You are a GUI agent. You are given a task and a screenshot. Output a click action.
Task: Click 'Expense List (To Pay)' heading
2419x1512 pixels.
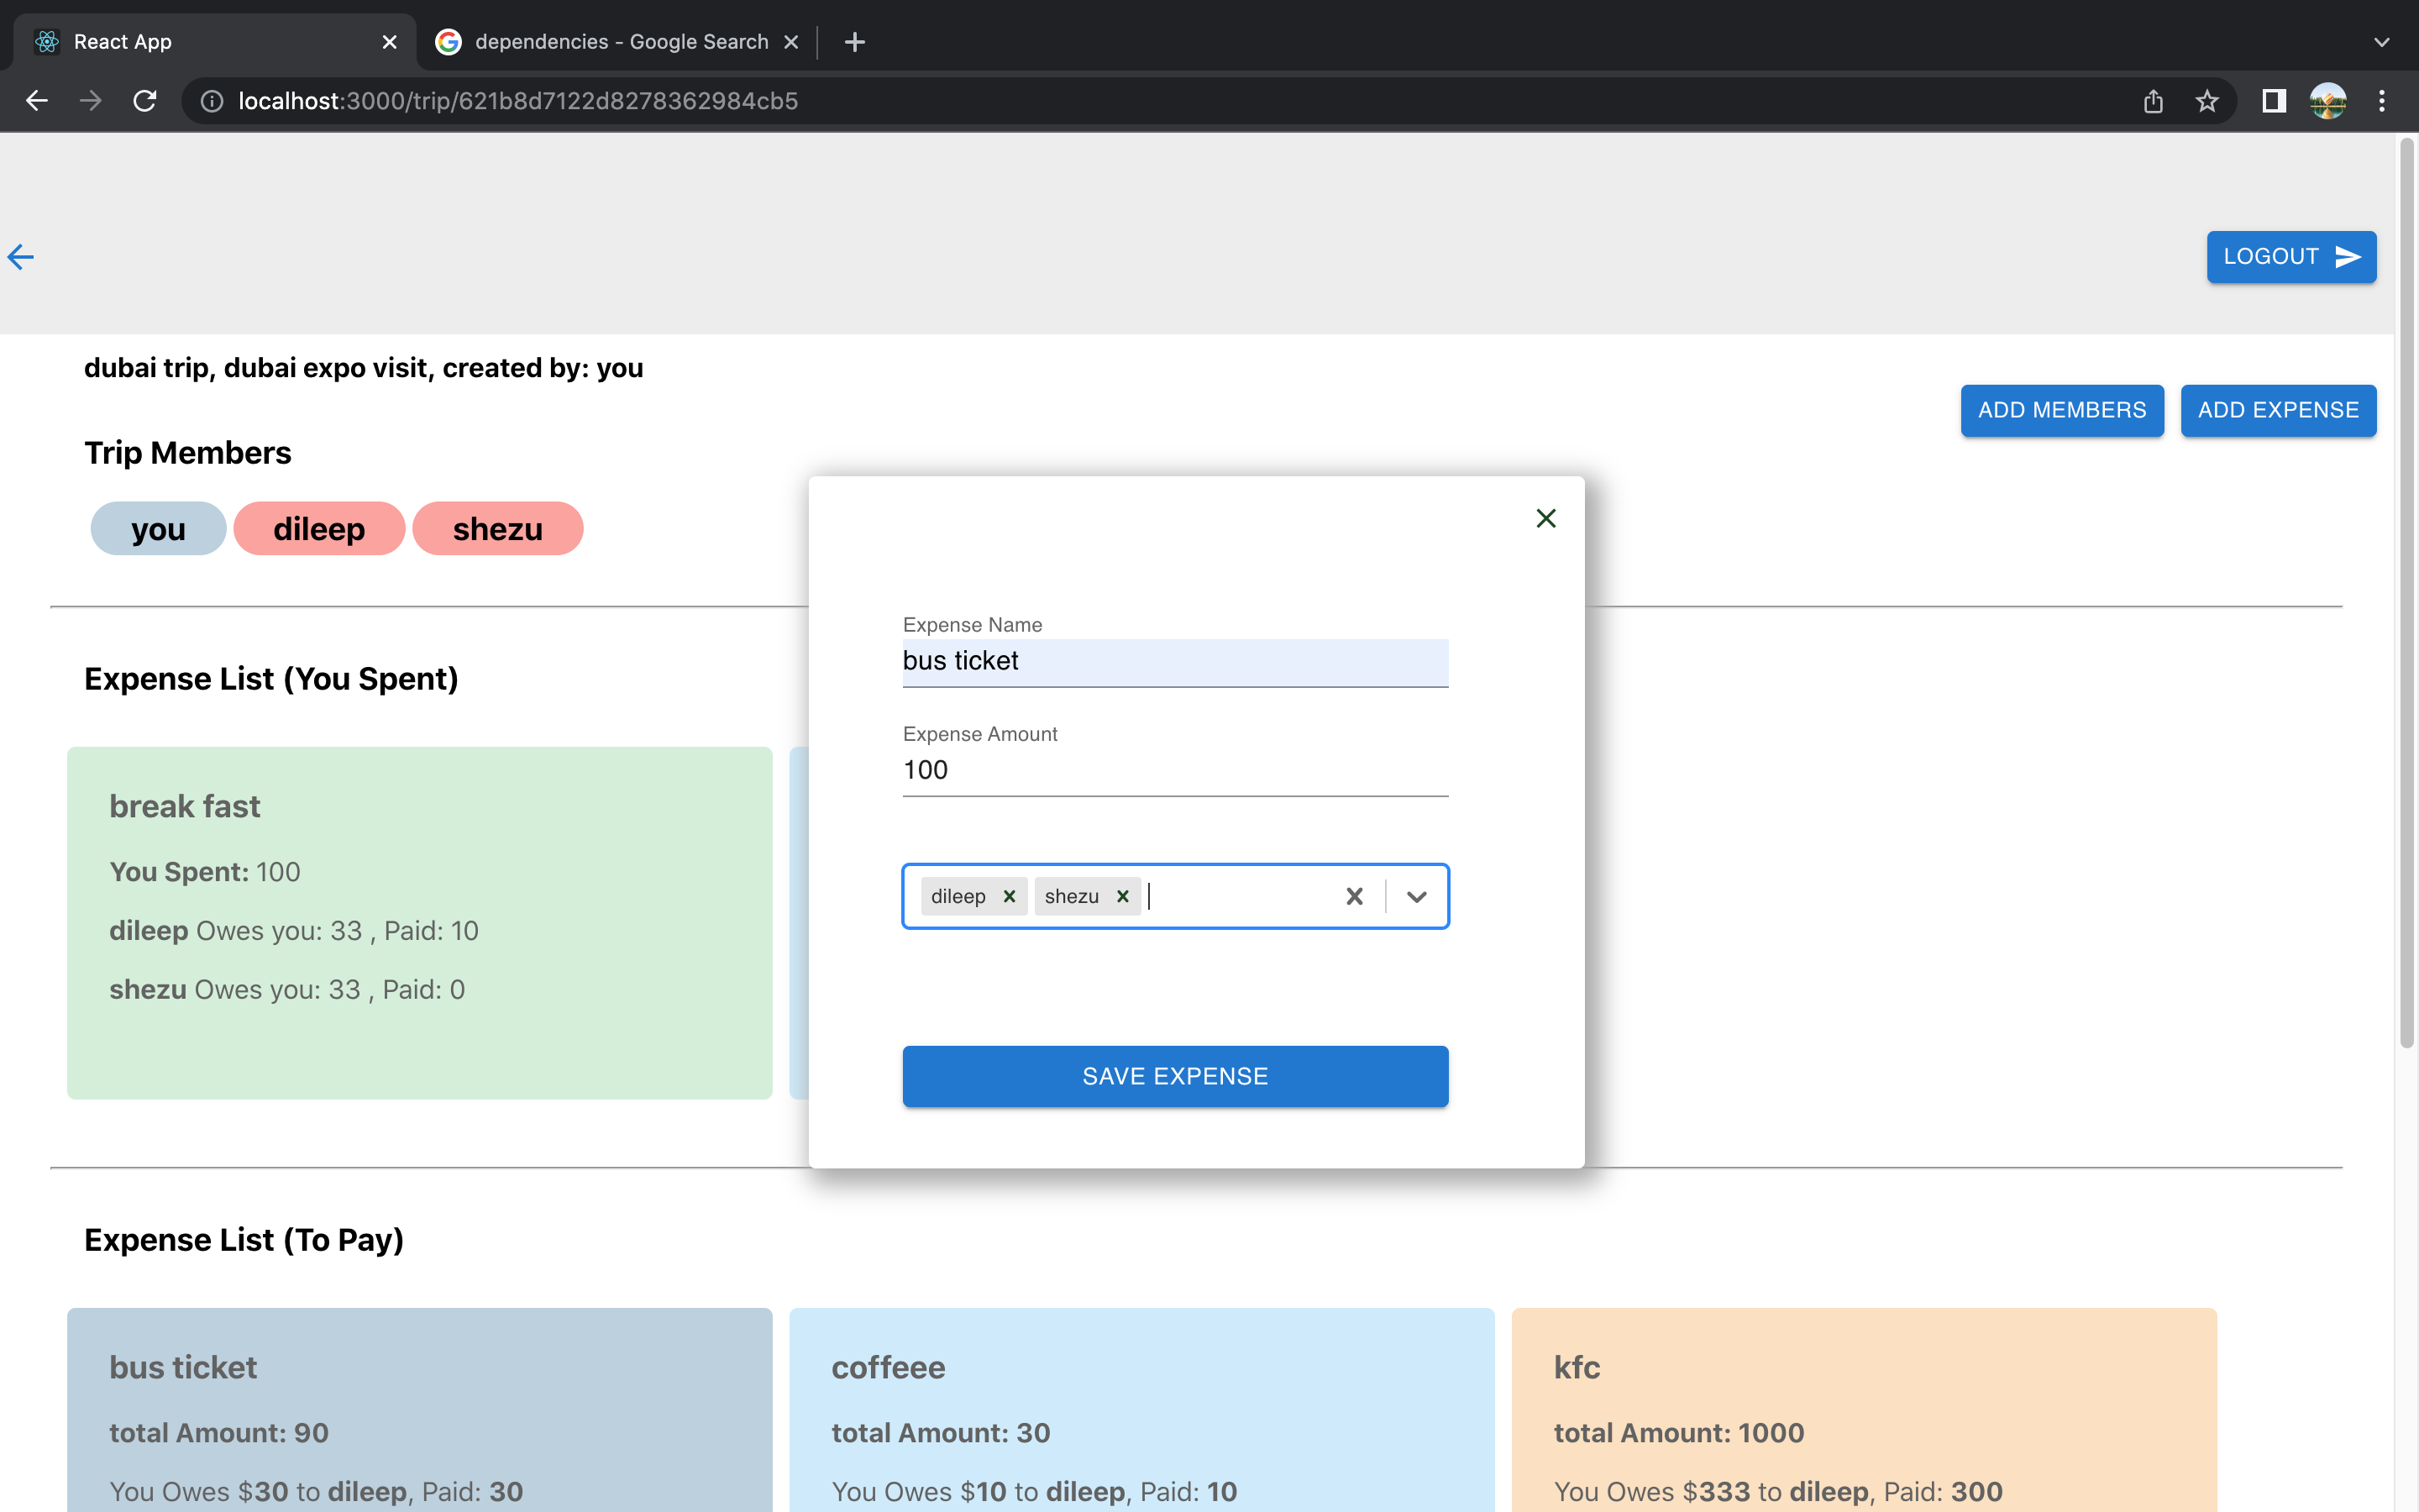pos(244,1240)
